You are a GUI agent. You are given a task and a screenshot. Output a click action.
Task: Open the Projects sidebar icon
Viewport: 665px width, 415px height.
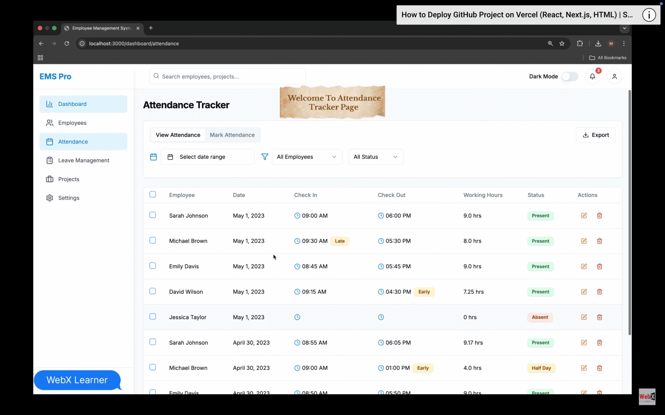pyautogui.click(x=50, y=179)
